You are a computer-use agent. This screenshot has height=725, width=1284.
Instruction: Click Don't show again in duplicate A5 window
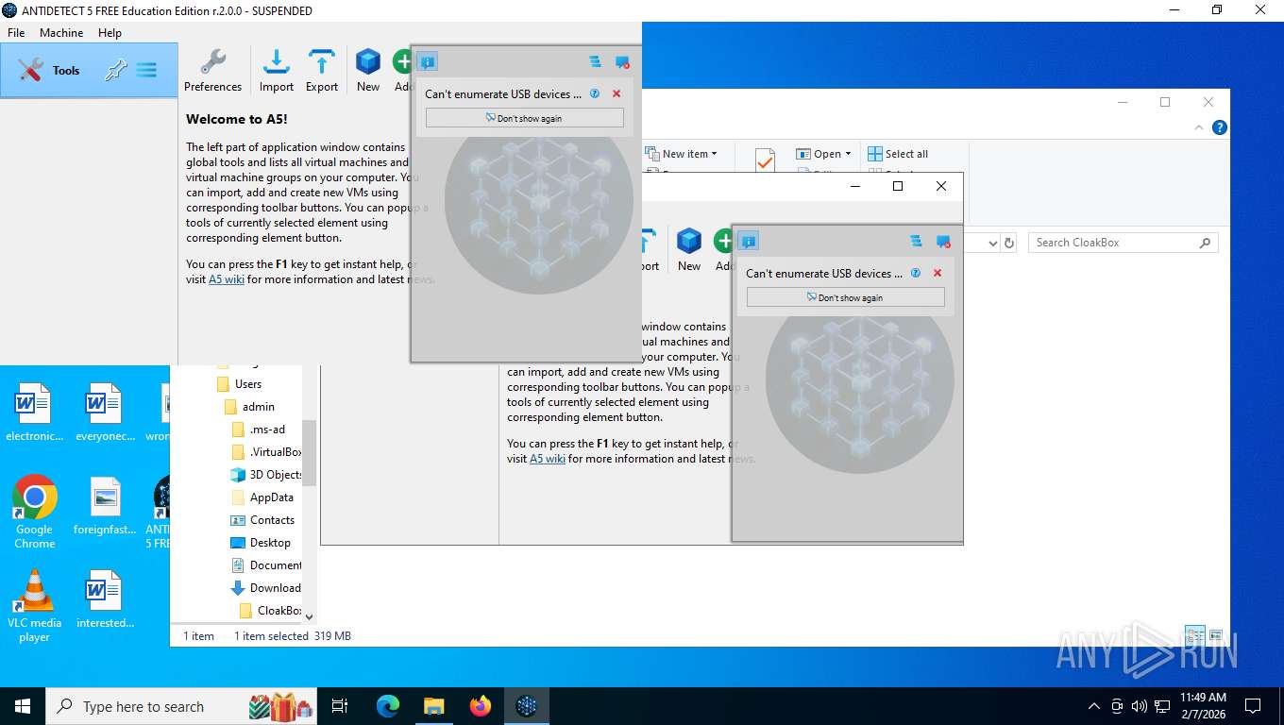846,297
